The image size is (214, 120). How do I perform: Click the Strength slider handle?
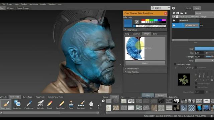tap(212, 56)
